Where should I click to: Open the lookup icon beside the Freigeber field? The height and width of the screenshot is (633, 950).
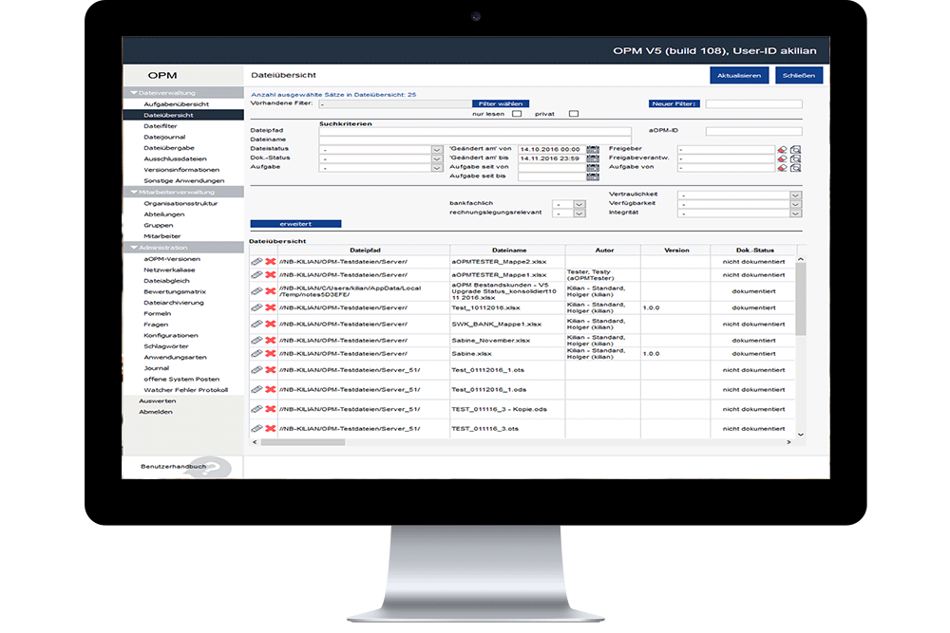point(795,149)
